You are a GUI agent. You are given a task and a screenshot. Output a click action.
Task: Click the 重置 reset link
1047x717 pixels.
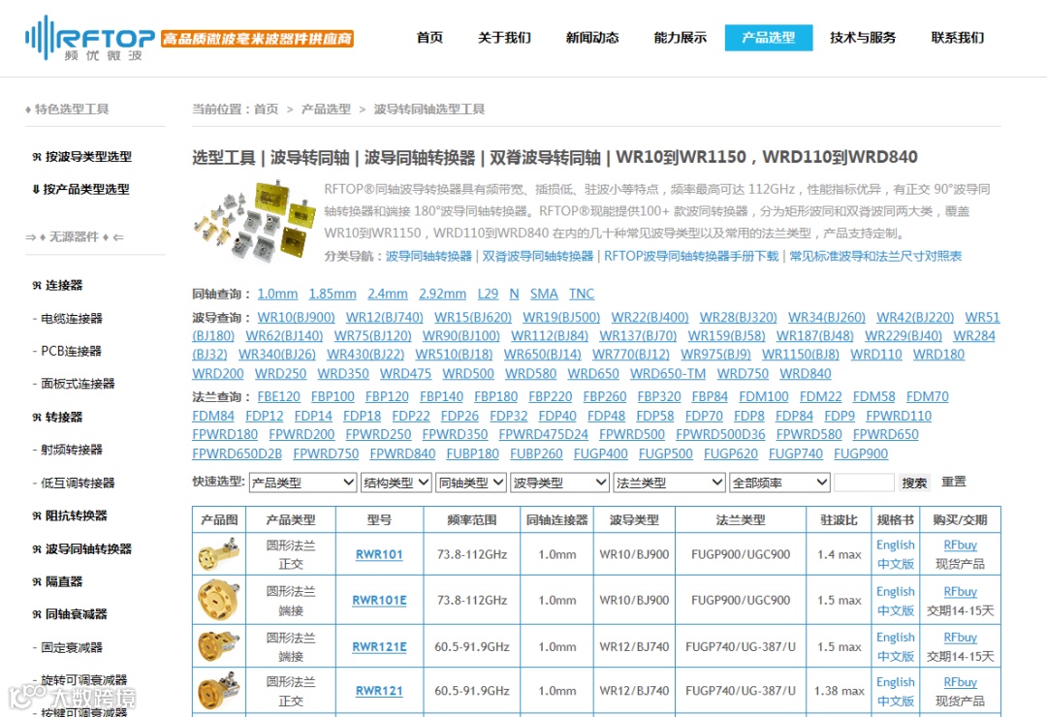(954, 482)
